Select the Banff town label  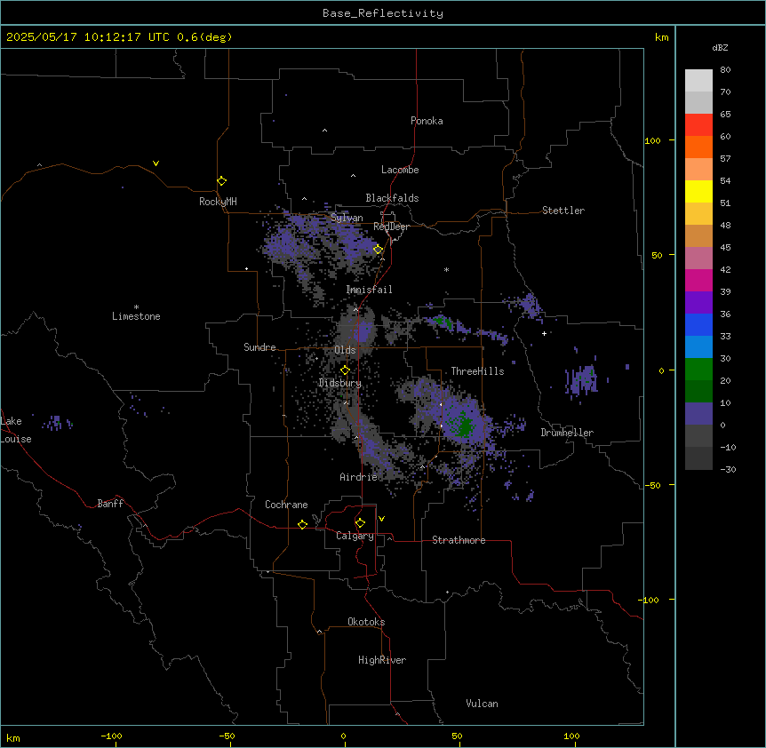pyautogui.click(x=110, y=504)
